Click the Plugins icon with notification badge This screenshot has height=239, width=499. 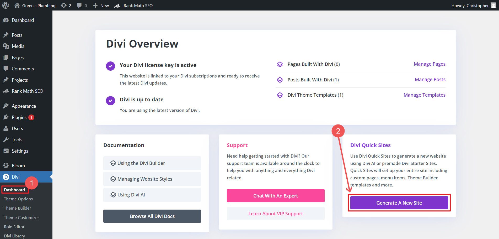pos(6,117)
